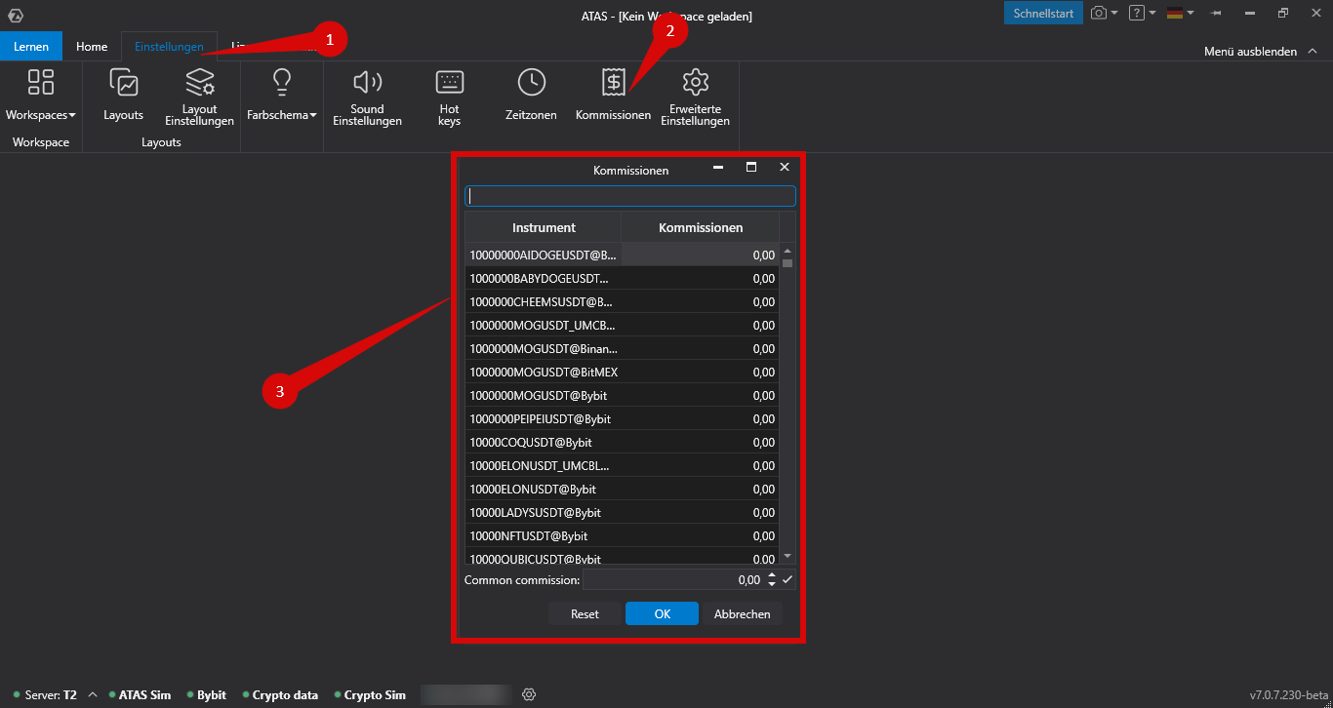The height and width of the screenshot is (708, 1333).
Task: Click the Menü ausblenden label
Action: tap(1250, 52)
